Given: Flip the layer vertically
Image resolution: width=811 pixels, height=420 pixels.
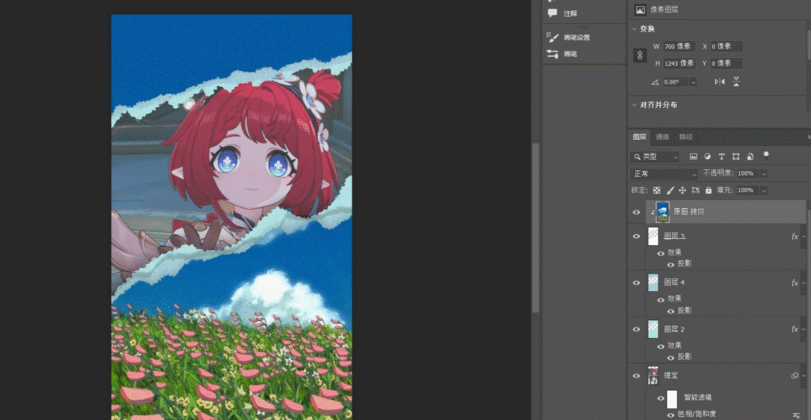Looking at the screenshot, I should click(x=736, y=81).
